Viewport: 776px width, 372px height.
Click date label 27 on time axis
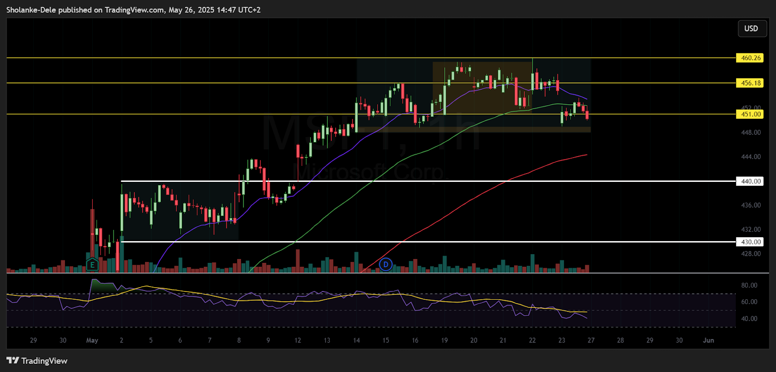click(x=591, y=340)
